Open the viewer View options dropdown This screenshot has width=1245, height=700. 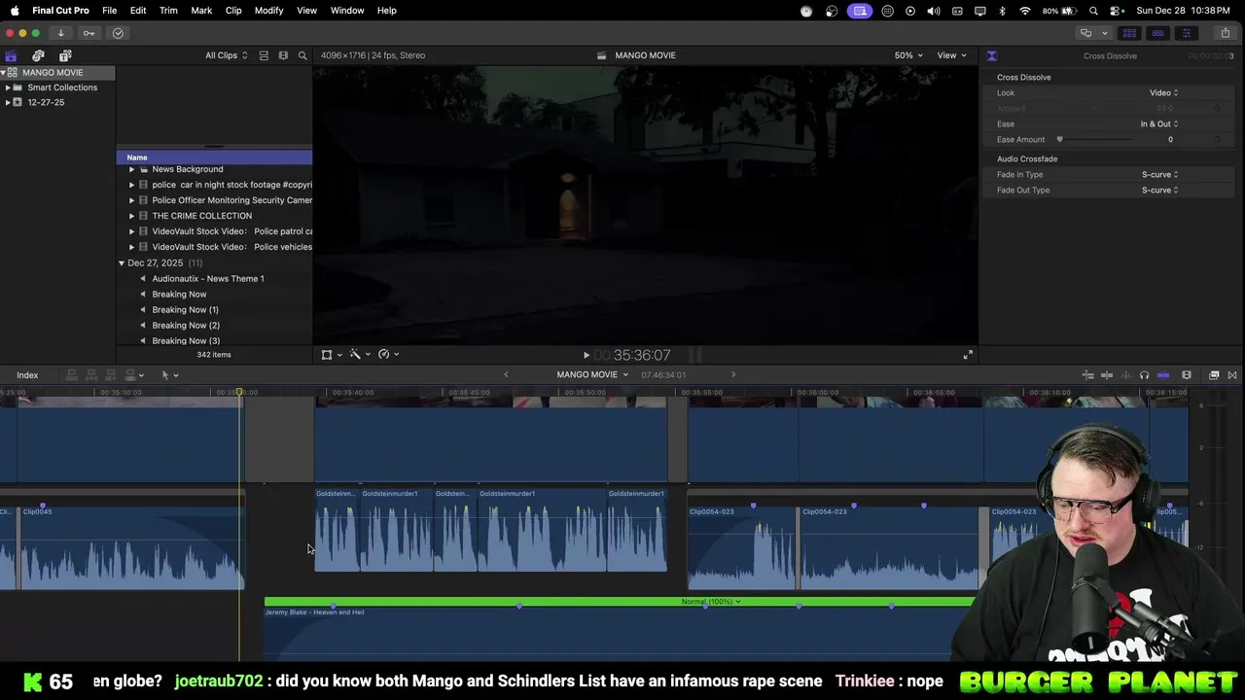(x=951, y=55)
